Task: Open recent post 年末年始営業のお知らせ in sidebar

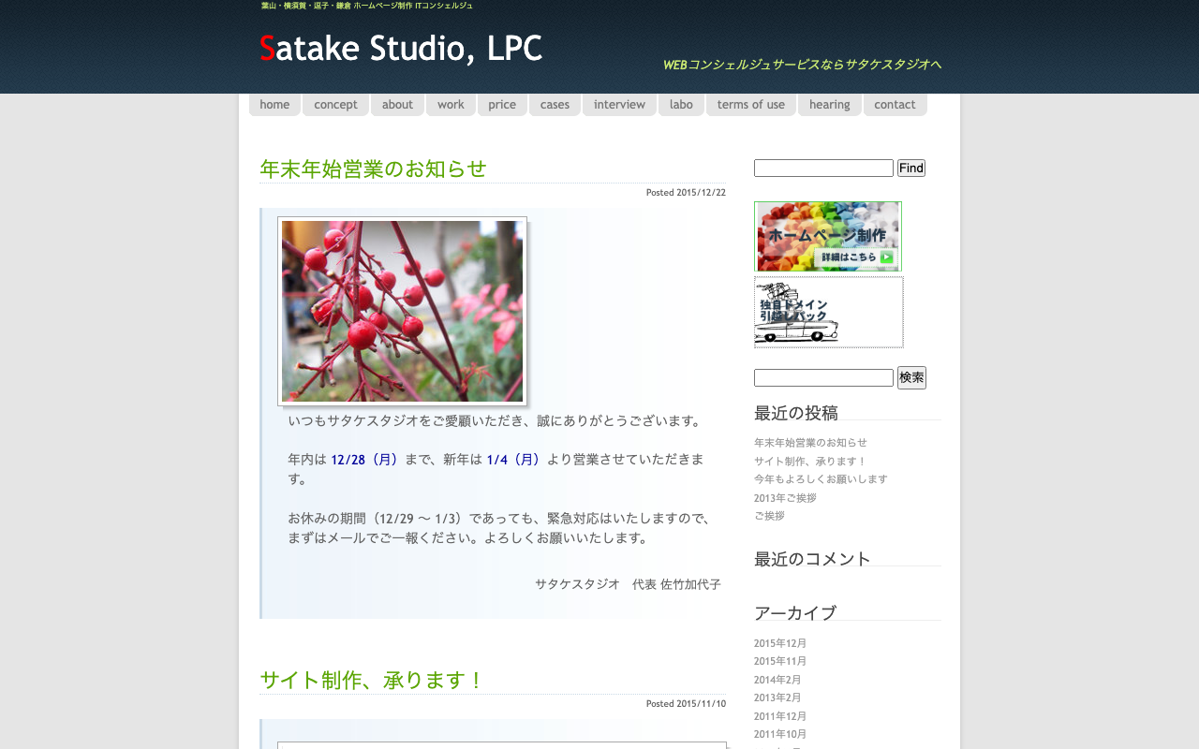Action: (810, 443)
